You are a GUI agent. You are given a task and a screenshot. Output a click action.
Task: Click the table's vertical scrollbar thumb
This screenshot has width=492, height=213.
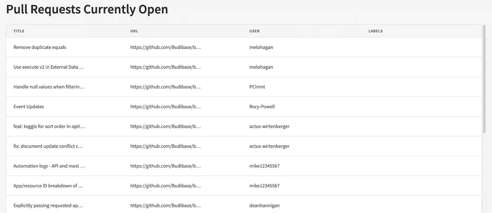click(484, 79)
